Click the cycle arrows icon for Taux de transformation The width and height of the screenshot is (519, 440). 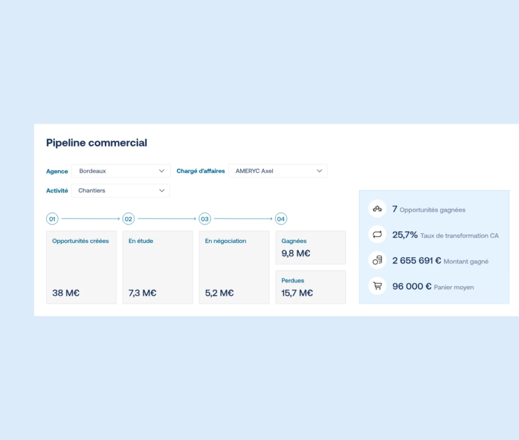click(x=378, y=235)
